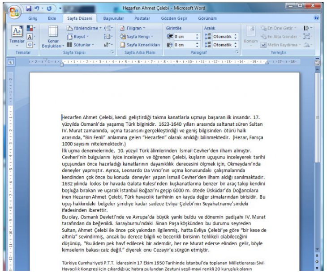Open the line numbers icon next to Boyut
This screenshot has height=273, width=327.
[108, 37]
